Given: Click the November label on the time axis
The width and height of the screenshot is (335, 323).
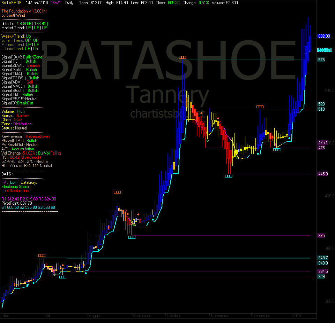Looking at the screenshot, I should [x=219, y=316].
